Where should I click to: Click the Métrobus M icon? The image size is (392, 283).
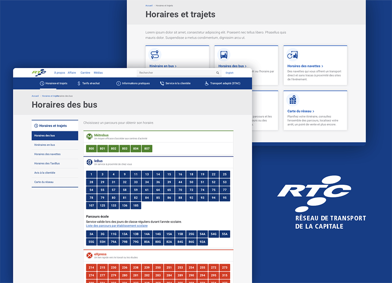[89, 137]
